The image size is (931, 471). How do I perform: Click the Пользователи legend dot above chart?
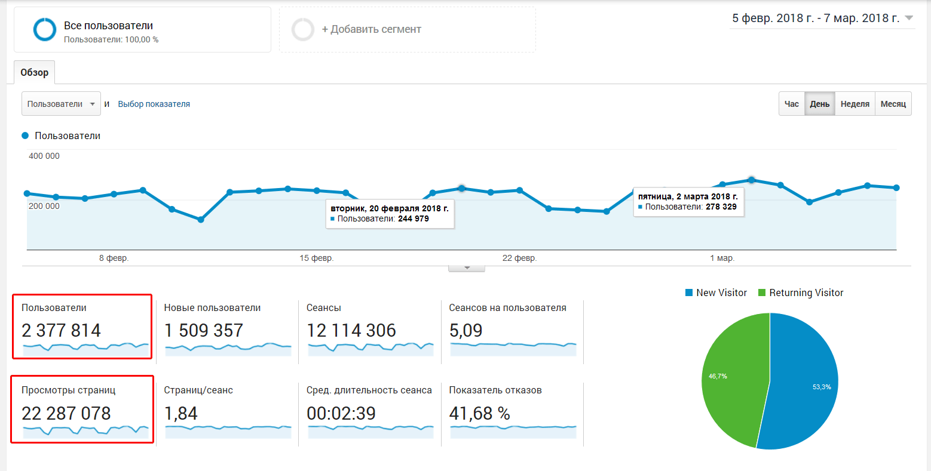pos(24,136)
